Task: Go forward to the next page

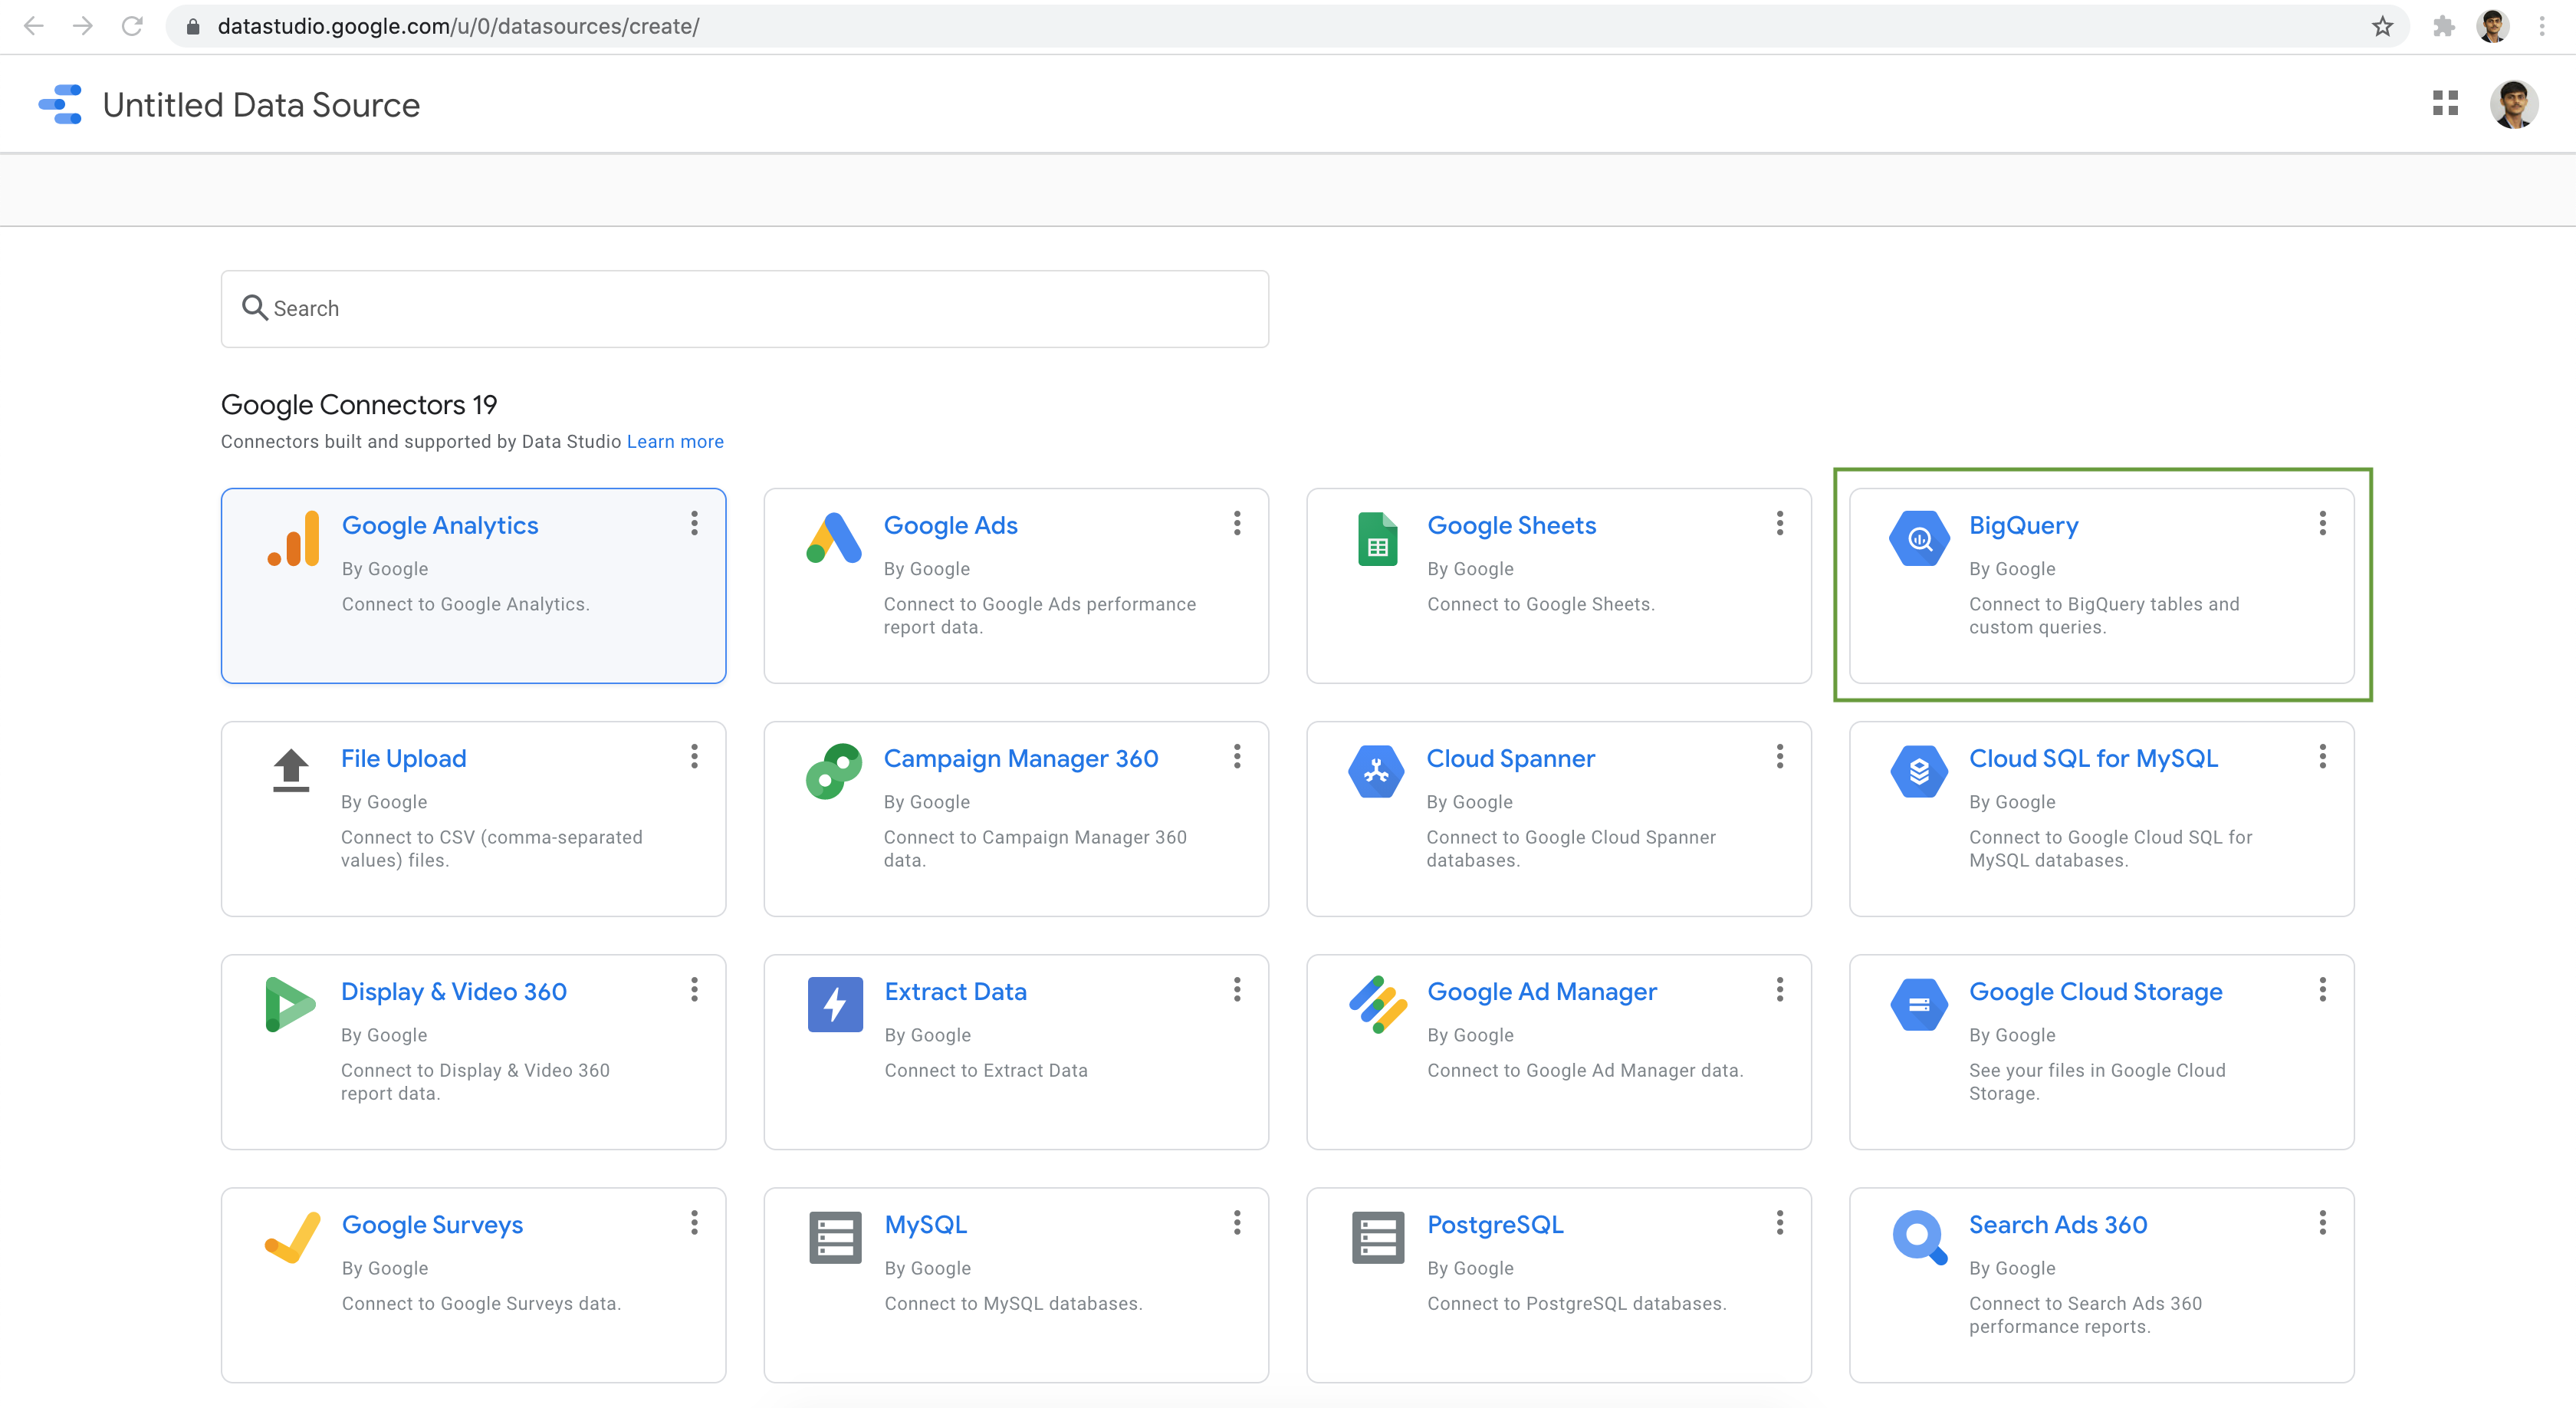Action: tap(83, 26)
